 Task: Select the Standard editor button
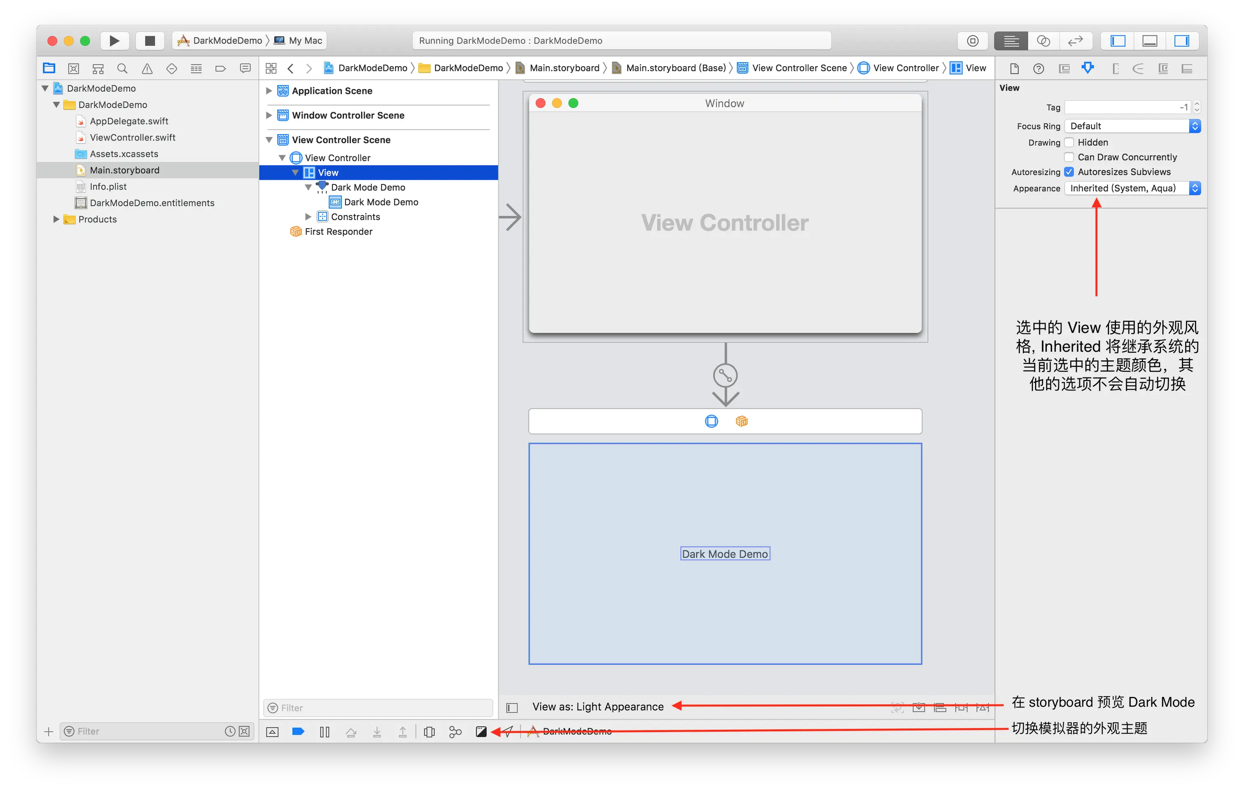pyautogui.click(x=1011, y=40)
